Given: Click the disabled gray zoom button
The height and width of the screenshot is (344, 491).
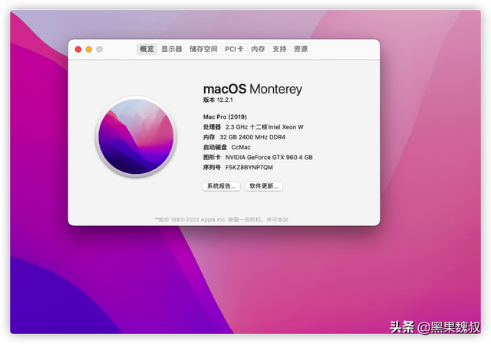Looking at the screenshot, I should pos(100,49).
